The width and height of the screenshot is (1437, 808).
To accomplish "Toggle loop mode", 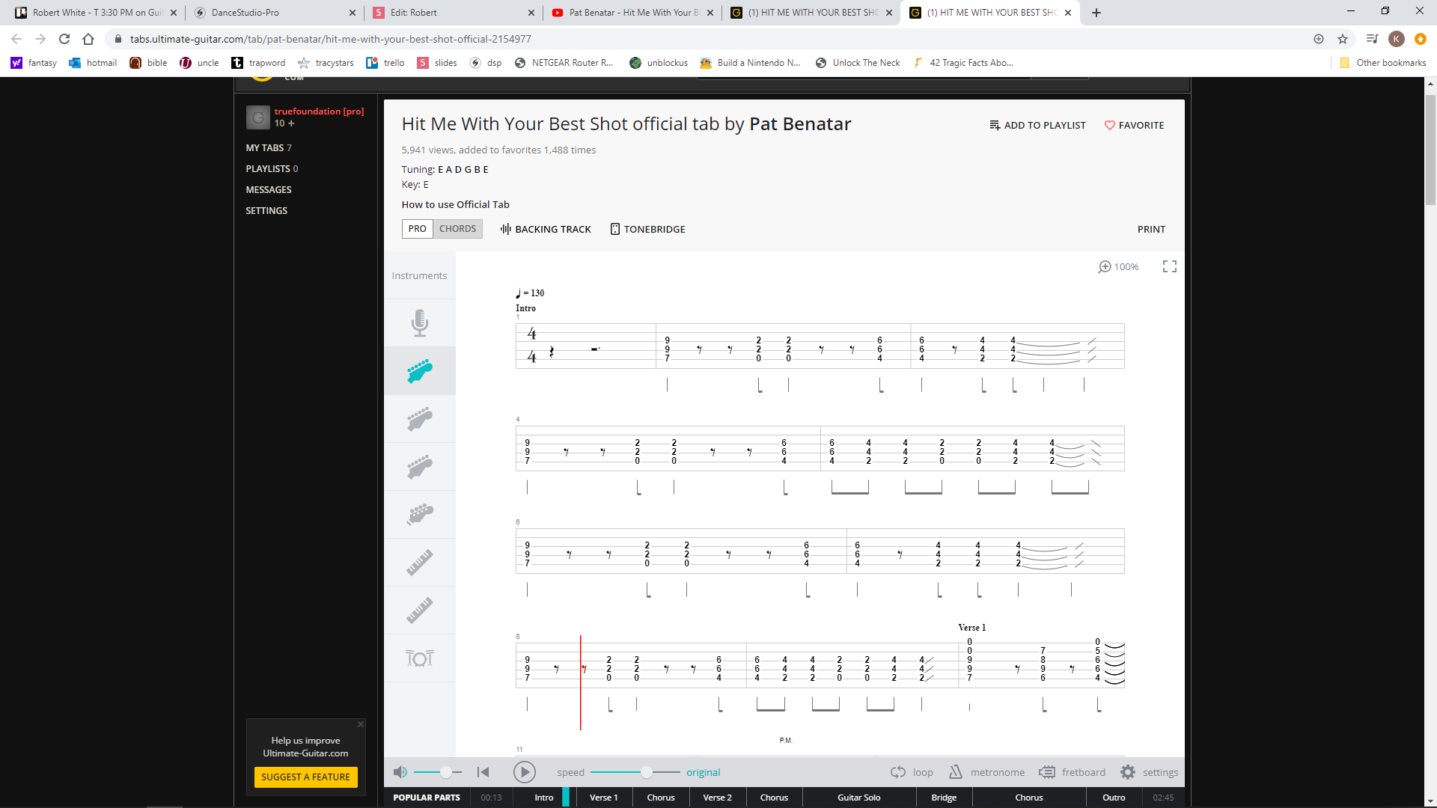I will pos(912,772).
